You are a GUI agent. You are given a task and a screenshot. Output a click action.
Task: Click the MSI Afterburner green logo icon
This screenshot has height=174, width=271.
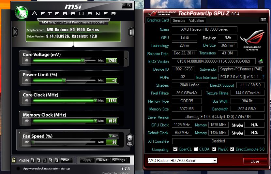tap(22, 12)
